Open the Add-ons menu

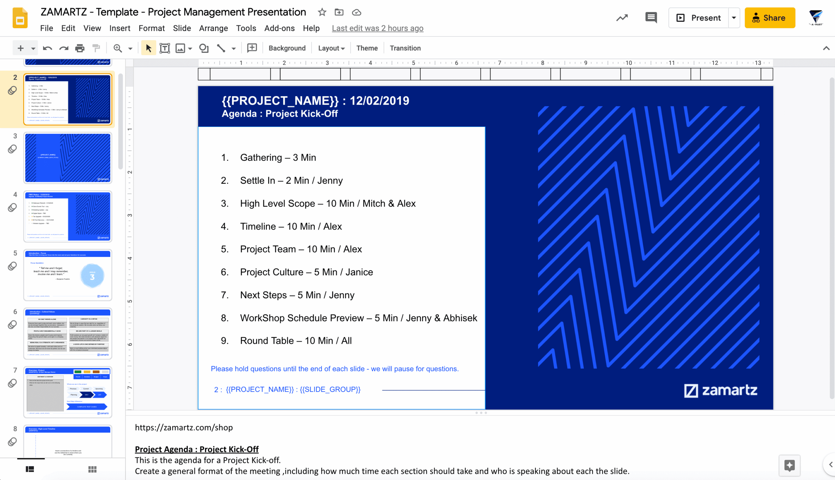tap(279, 28)
